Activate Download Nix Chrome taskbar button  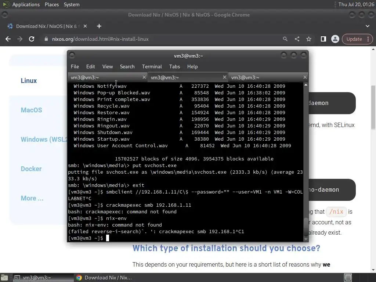105,278
